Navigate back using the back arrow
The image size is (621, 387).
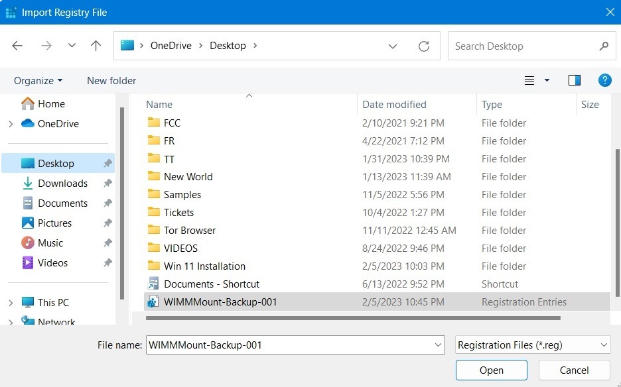coord(17,45)
